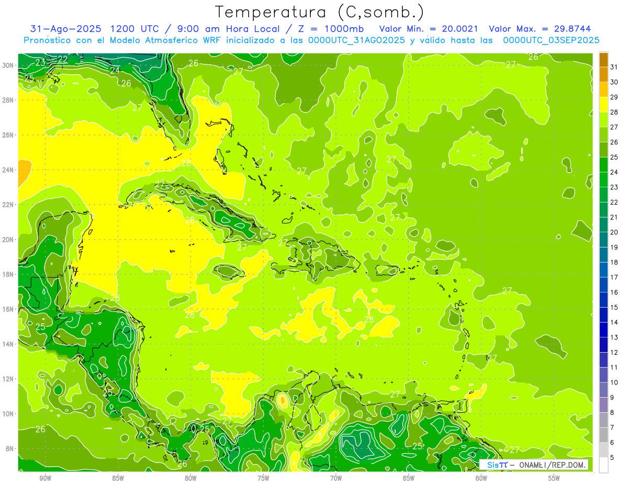Click the SisTT – ONAMET/REP.DOM. logo box

click(534, 465)
